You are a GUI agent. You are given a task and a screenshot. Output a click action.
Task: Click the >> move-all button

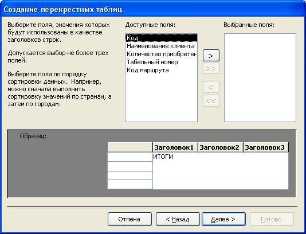211,68
